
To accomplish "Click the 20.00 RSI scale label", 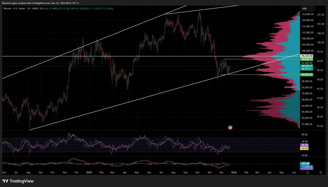I will tap(304, 155).
